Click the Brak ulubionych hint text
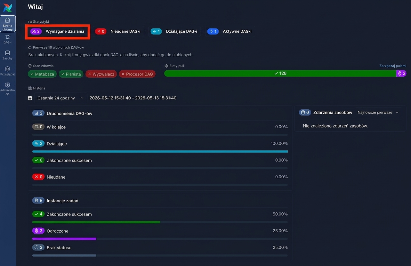 (x=111, y=55)
